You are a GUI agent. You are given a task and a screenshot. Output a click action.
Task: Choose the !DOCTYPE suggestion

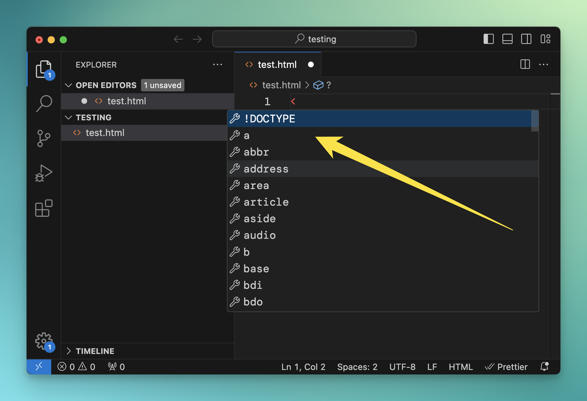(x=269, y=119)
